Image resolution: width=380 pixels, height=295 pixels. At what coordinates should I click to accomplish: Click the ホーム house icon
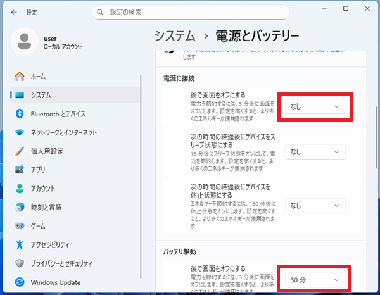tap(20, 77)
